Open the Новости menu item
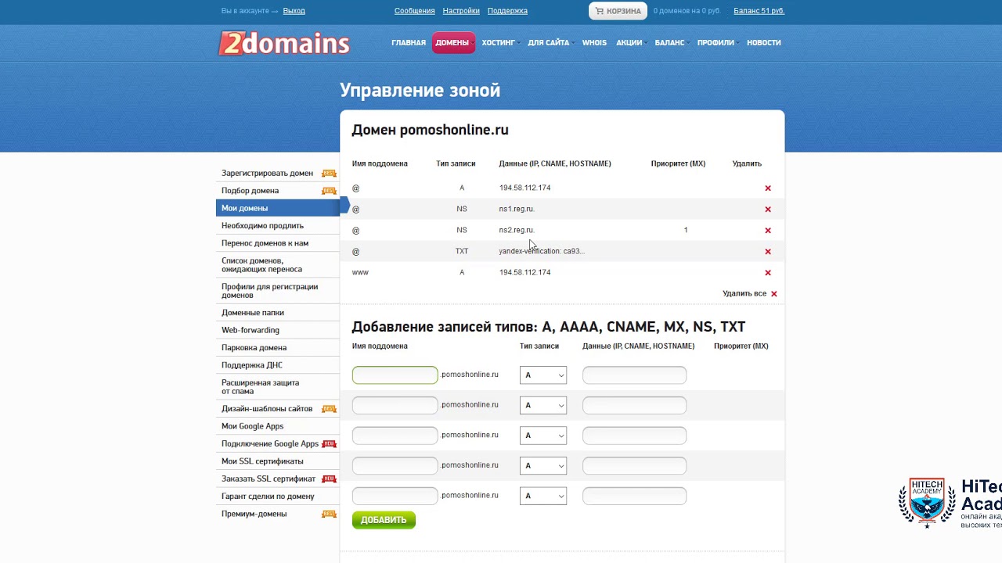The image size is (1002, 563). 764,43
